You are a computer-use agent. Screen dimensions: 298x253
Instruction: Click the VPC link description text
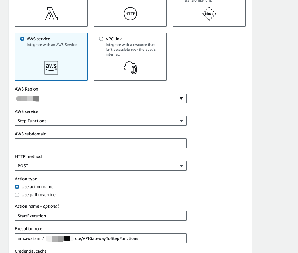[x=131, y=50]
